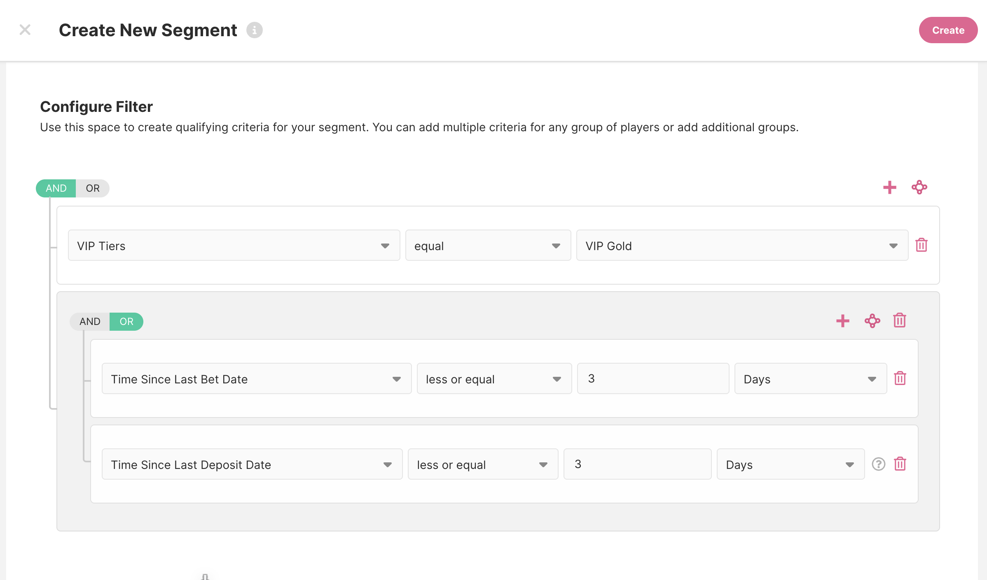Close the Create New Segment dialog
Viewport: 987px width, 580px height.
25,30
